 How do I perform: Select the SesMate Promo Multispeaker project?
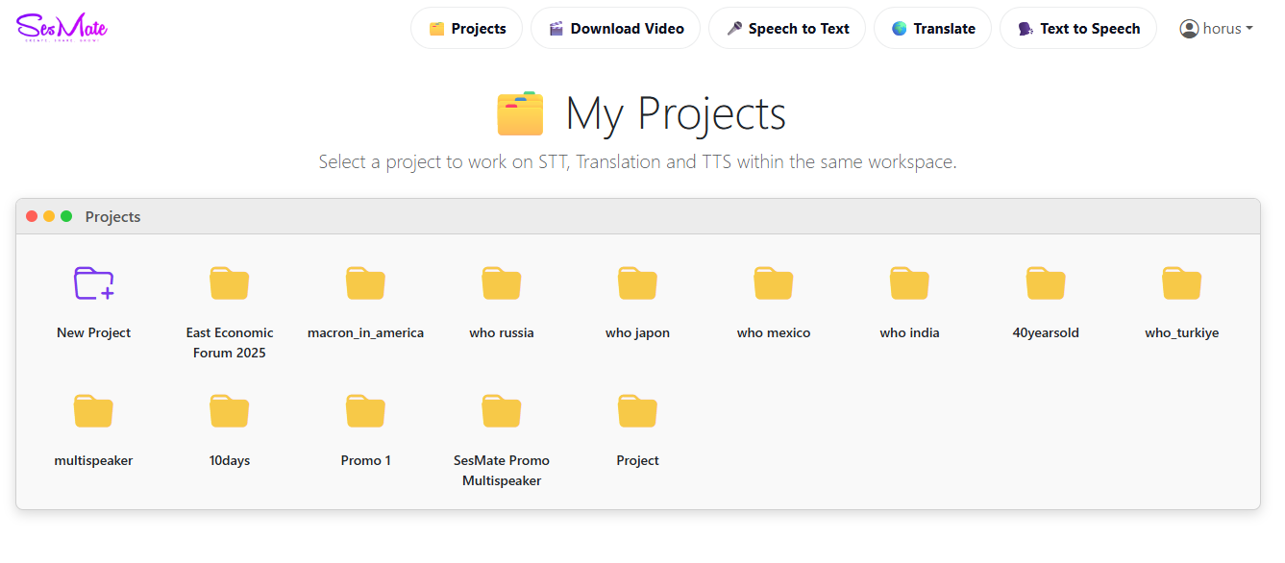(501, 410)
